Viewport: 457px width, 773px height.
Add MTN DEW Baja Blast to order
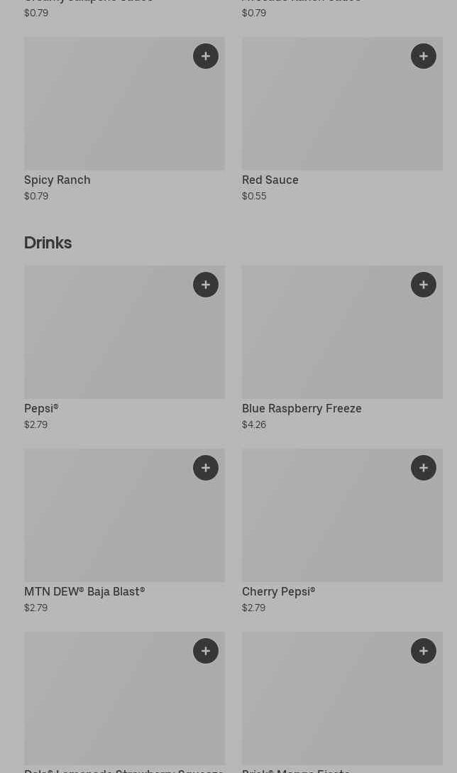(x=206, y=468)
